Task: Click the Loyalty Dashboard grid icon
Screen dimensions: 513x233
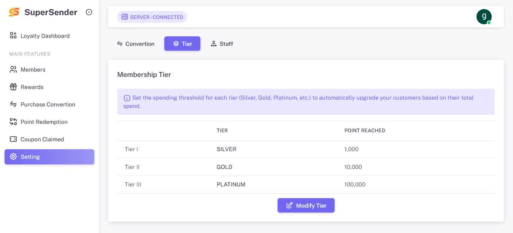Action: pos(13,36)
